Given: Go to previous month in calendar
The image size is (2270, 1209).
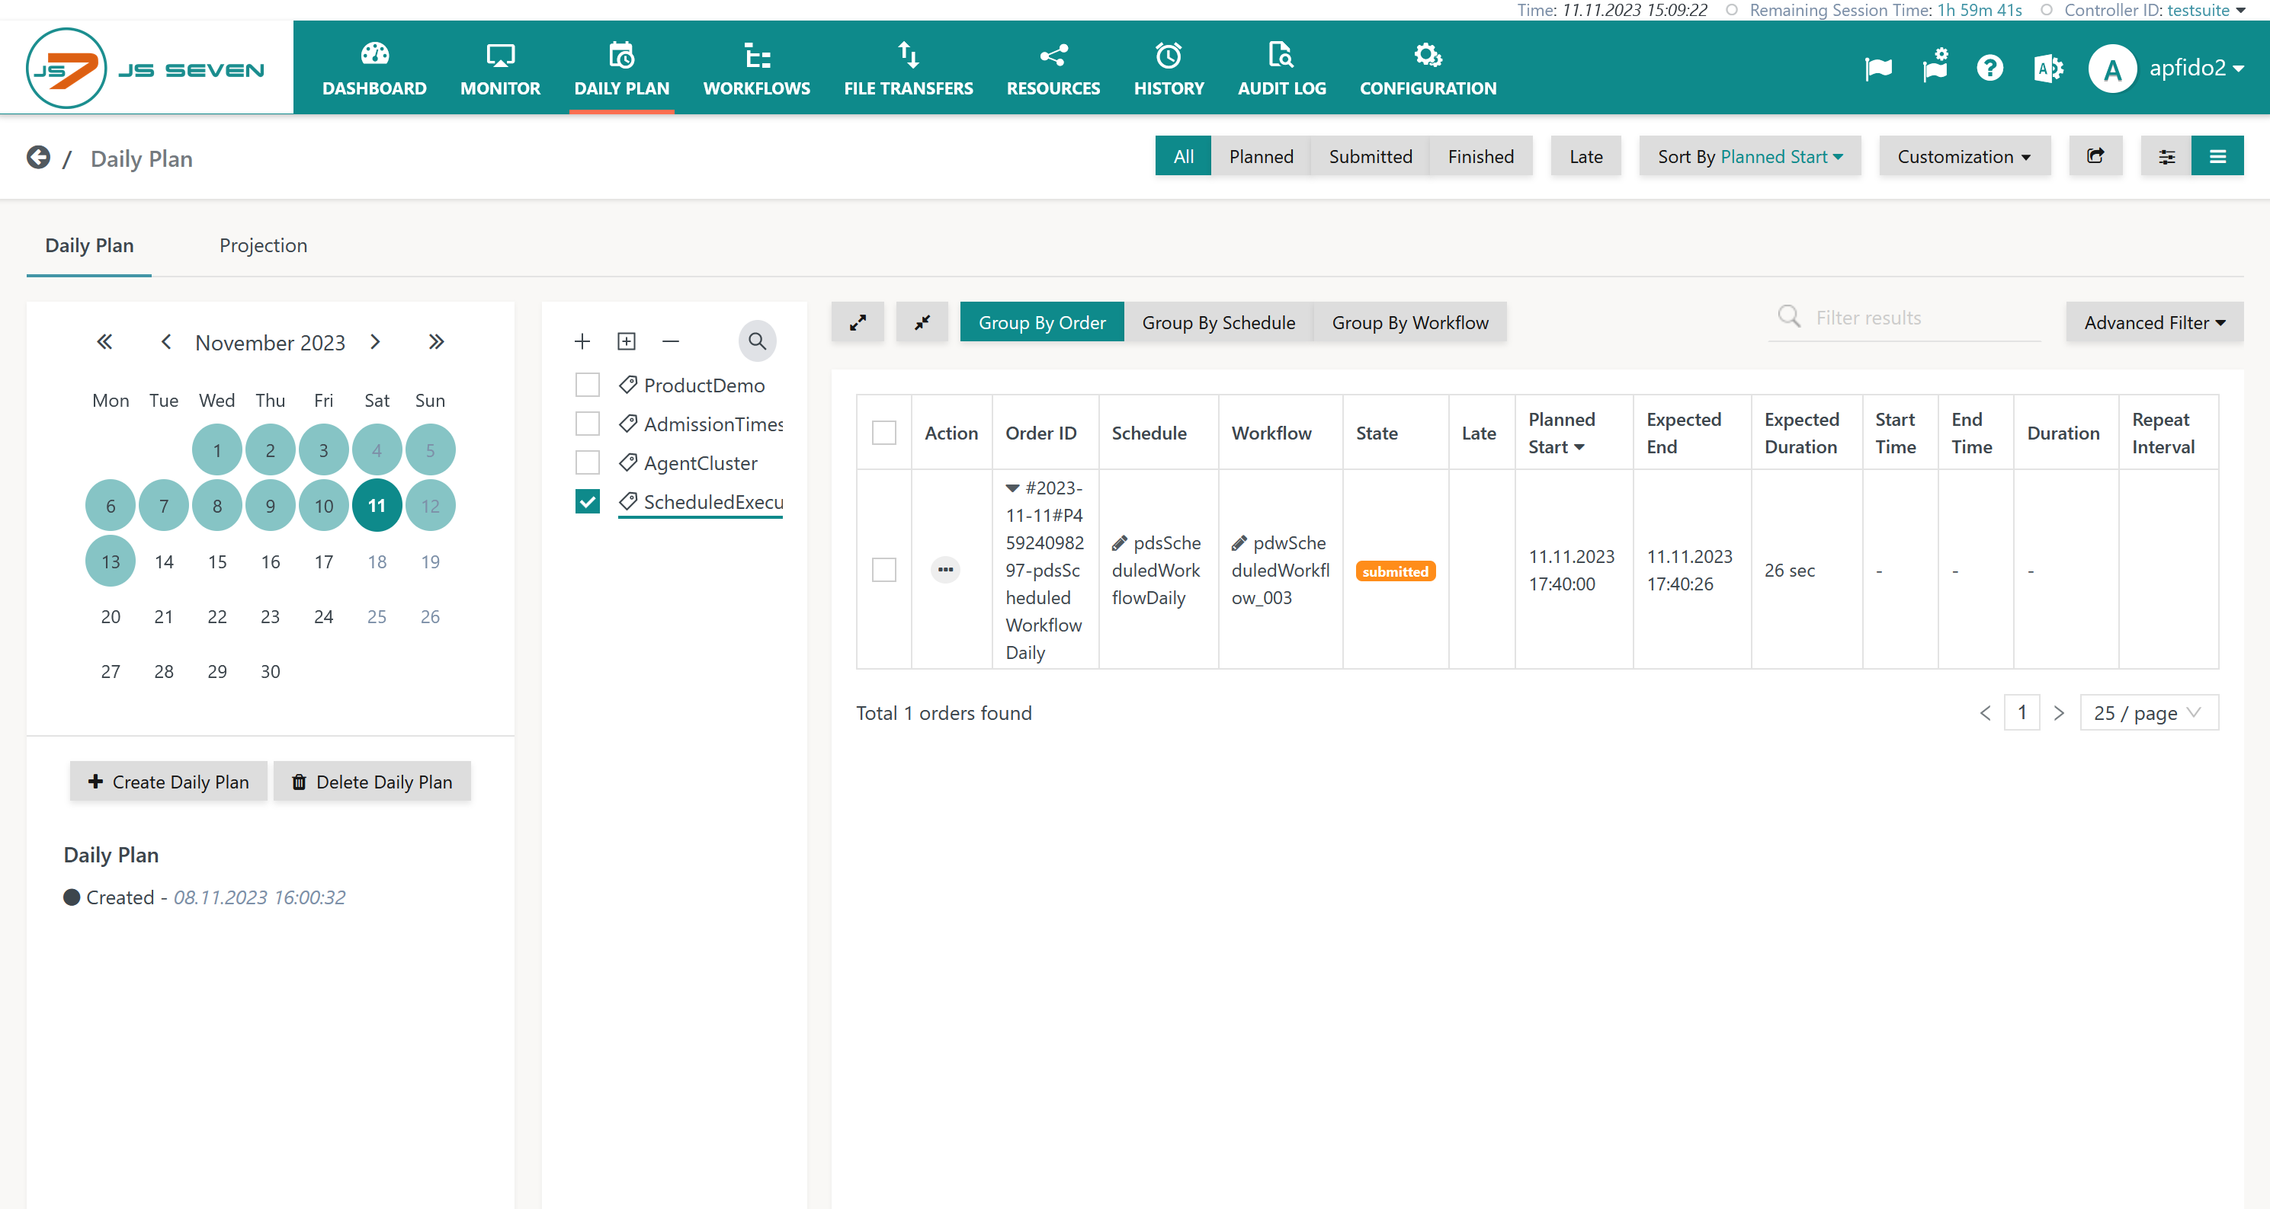Looking at the screenshot, I should pos(165,341).
